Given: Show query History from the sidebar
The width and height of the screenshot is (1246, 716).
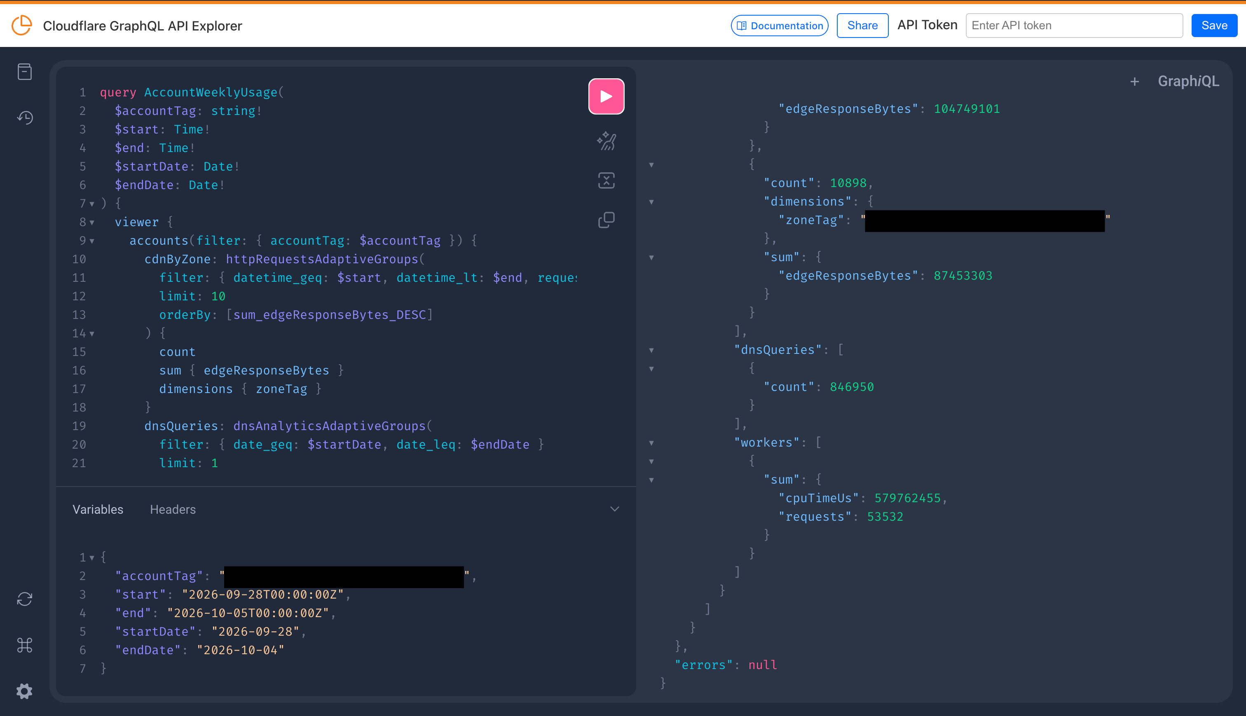Looking at the screenshot, I should pos(25,117).
